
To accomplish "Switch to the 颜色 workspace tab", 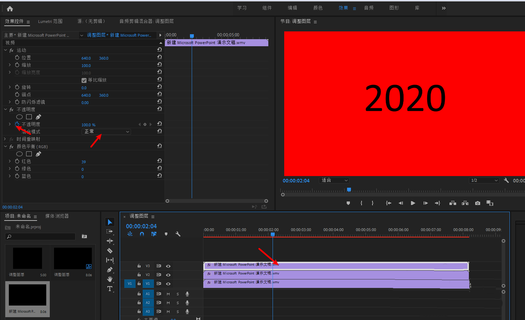I will click(x=318, y=8).
